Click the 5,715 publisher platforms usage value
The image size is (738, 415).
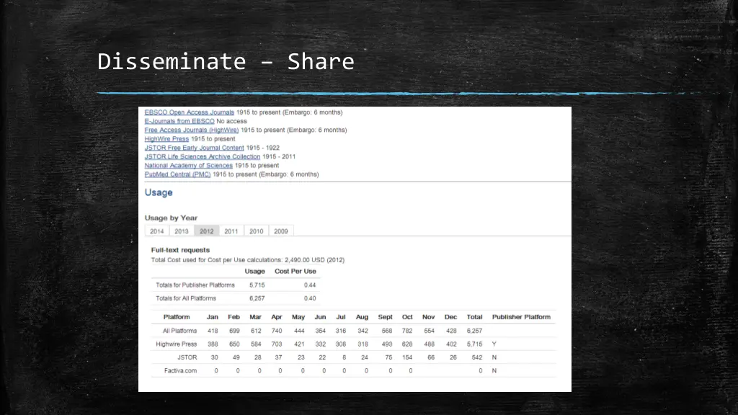pyautogui.click(x=257, y=285)
